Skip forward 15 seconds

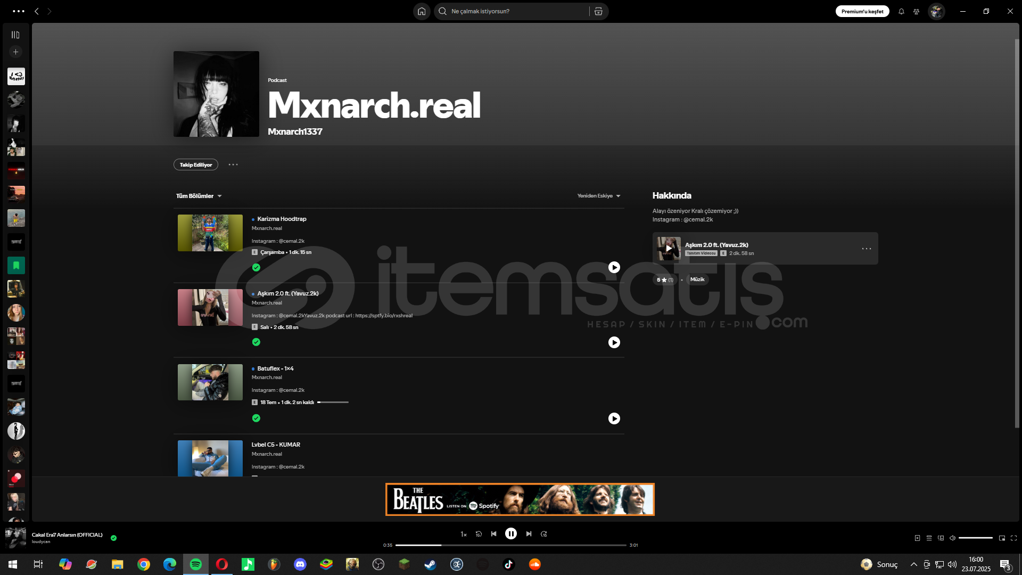click(x=544, y=534)
